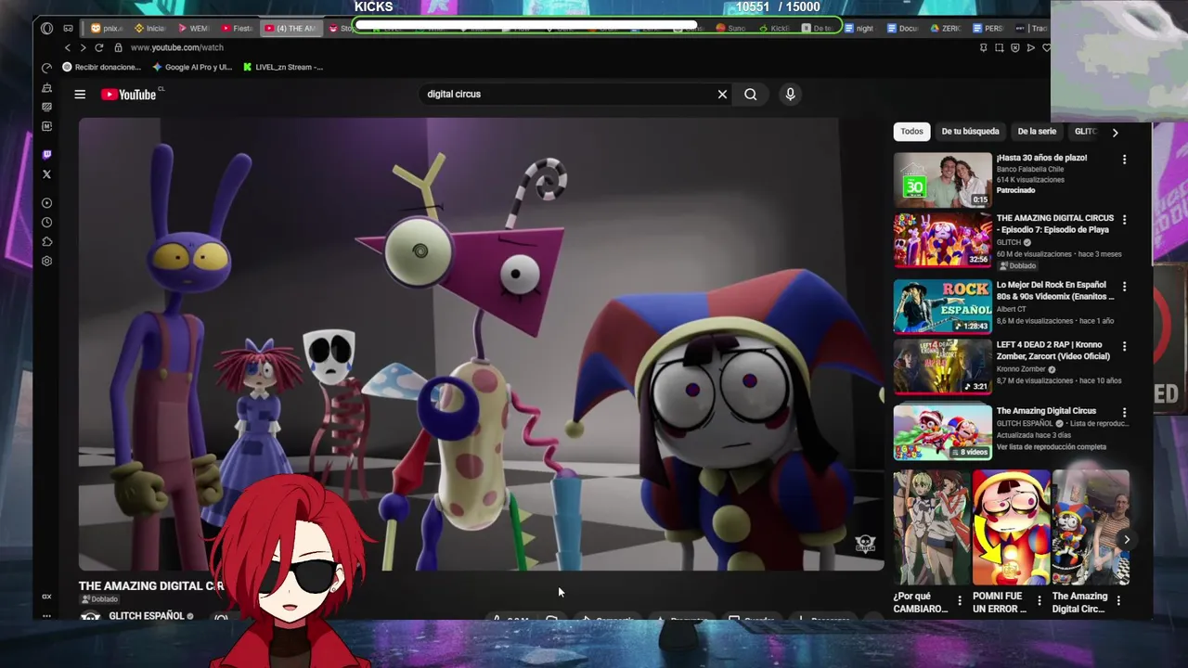Open options for 'POMNI FUE UN ERROR' short
1188x668 pixels.
click(x=1039, y=601)
